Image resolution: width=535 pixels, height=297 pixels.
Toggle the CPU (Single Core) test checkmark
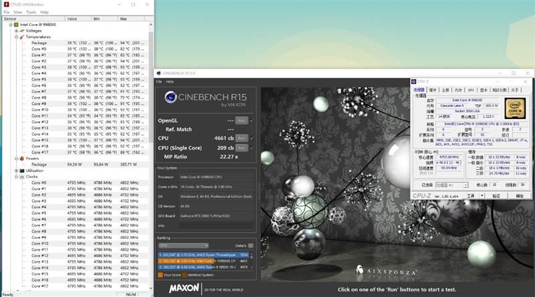[x=252, y=148]
